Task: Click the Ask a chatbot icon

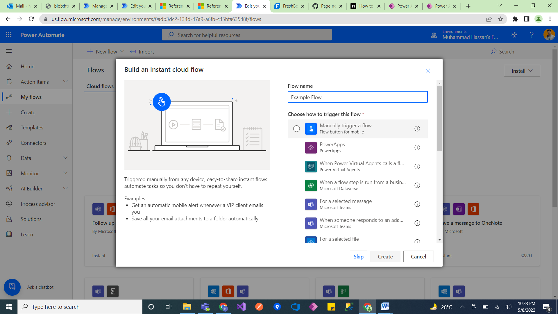Action: 12,287
